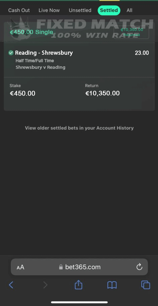Tap the €10,350.00 Returned box
This screenshot has height=306, width=158.
coord(131,32)
